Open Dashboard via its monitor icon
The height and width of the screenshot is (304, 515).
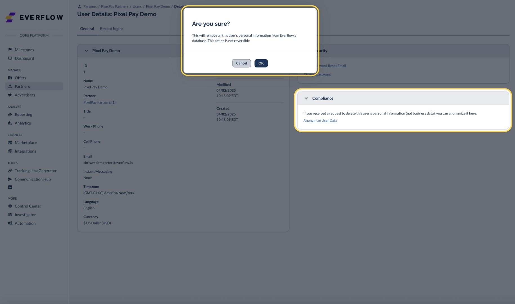coord(10,58)
